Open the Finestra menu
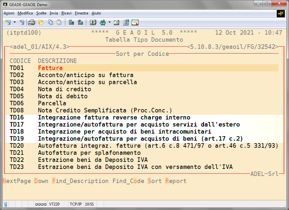This screenshot has width=289, height=210. click(81, 13)
